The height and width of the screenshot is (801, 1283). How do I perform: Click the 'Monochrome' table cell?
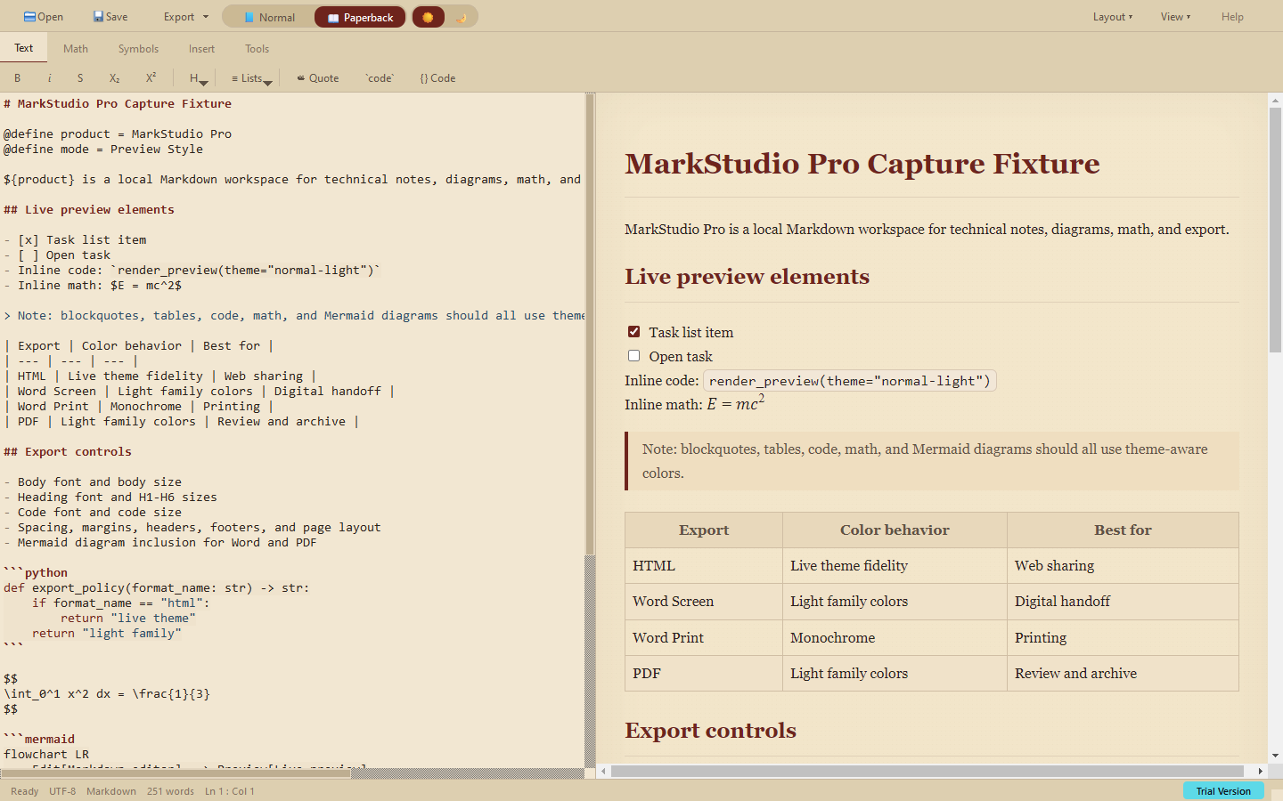tap(895, 638)
